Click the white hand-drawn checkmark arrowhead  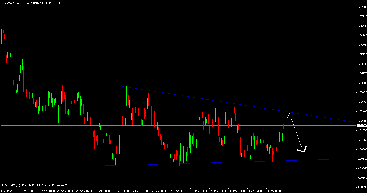click(303, 150)
